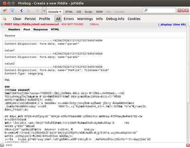Screen dimensions: 190x148
Task: Click the magnifier icon in search box
Action: [x=146, y=10]
